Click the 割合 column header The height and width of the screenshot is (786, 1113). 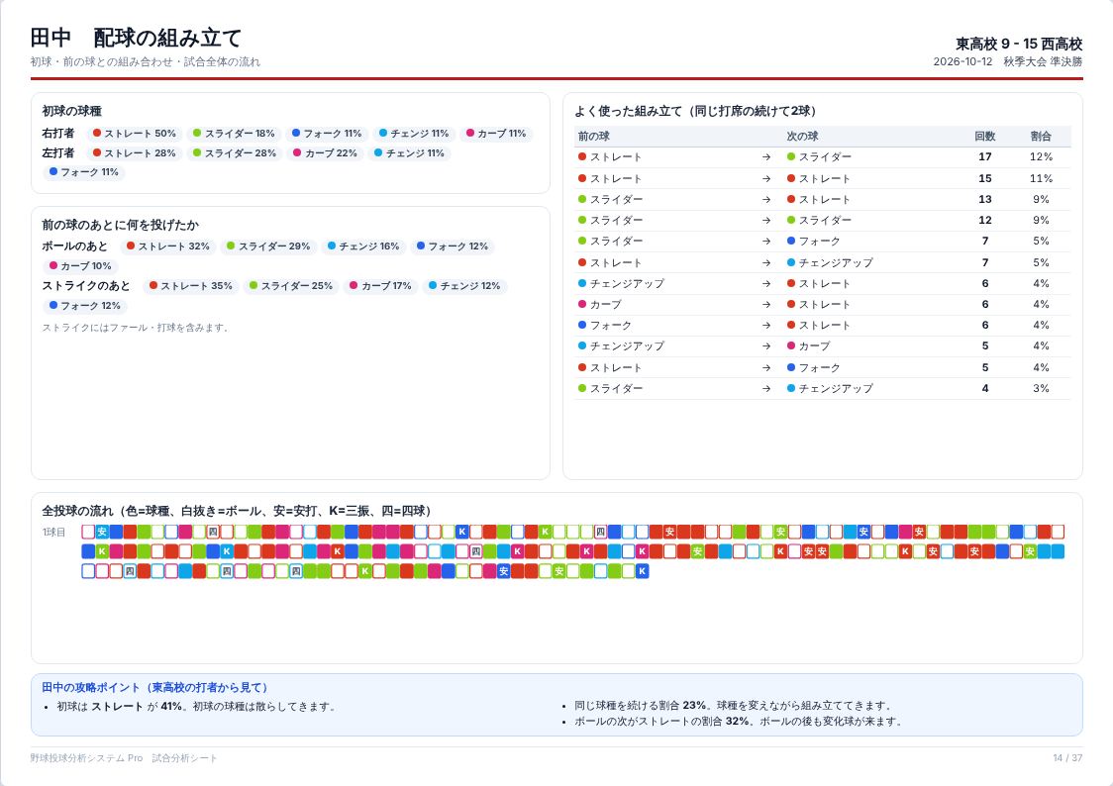coord(1041,137)
